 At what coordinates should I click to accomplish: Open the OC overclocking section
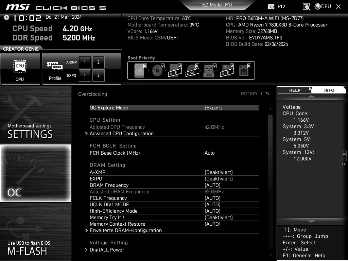[36, 173]
